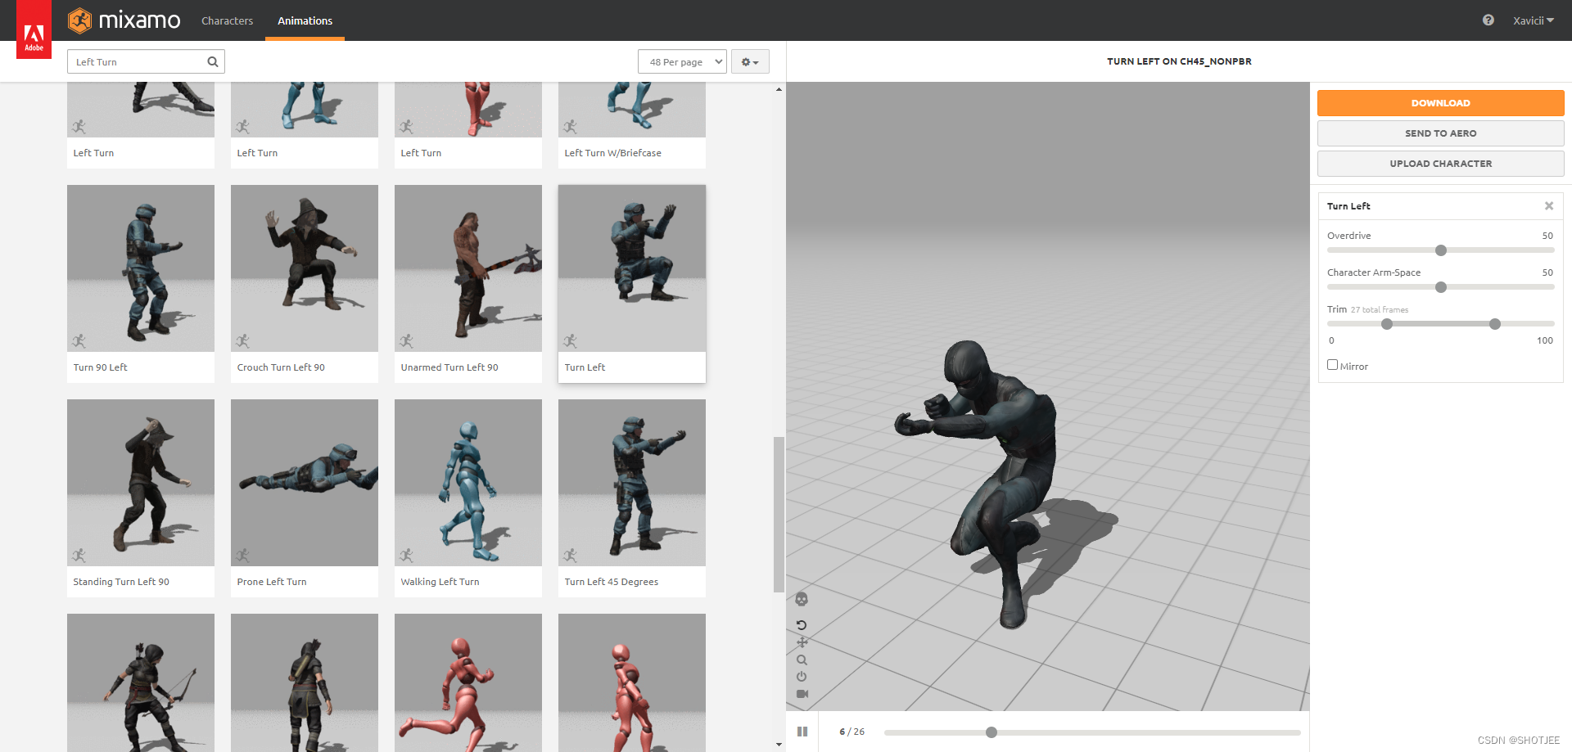Click the Mixamo logo
The width and height of the screenshot is (1572, 752).
pyautogui.click(x=124, y=20)
